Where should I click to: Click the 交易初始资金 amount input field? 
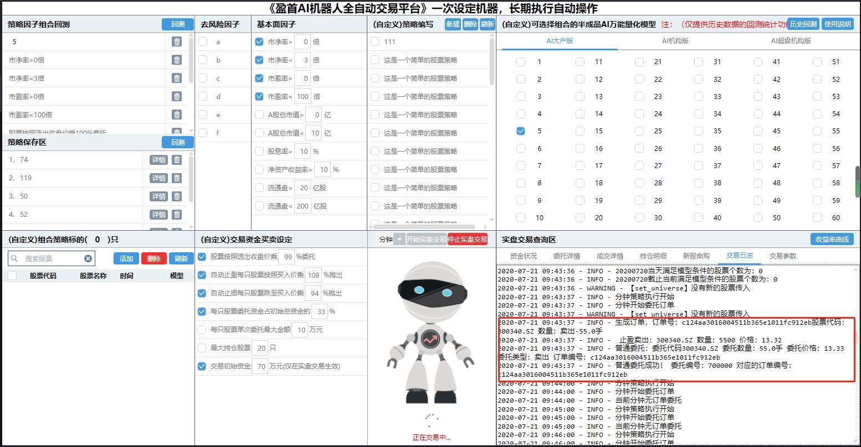260,366
